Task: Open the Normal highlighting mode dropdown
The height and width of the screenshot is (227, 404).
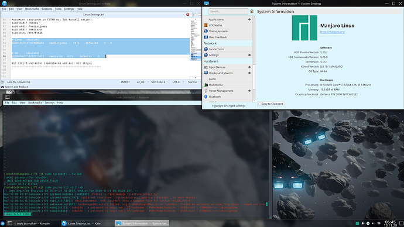Action: pos(194,82)
